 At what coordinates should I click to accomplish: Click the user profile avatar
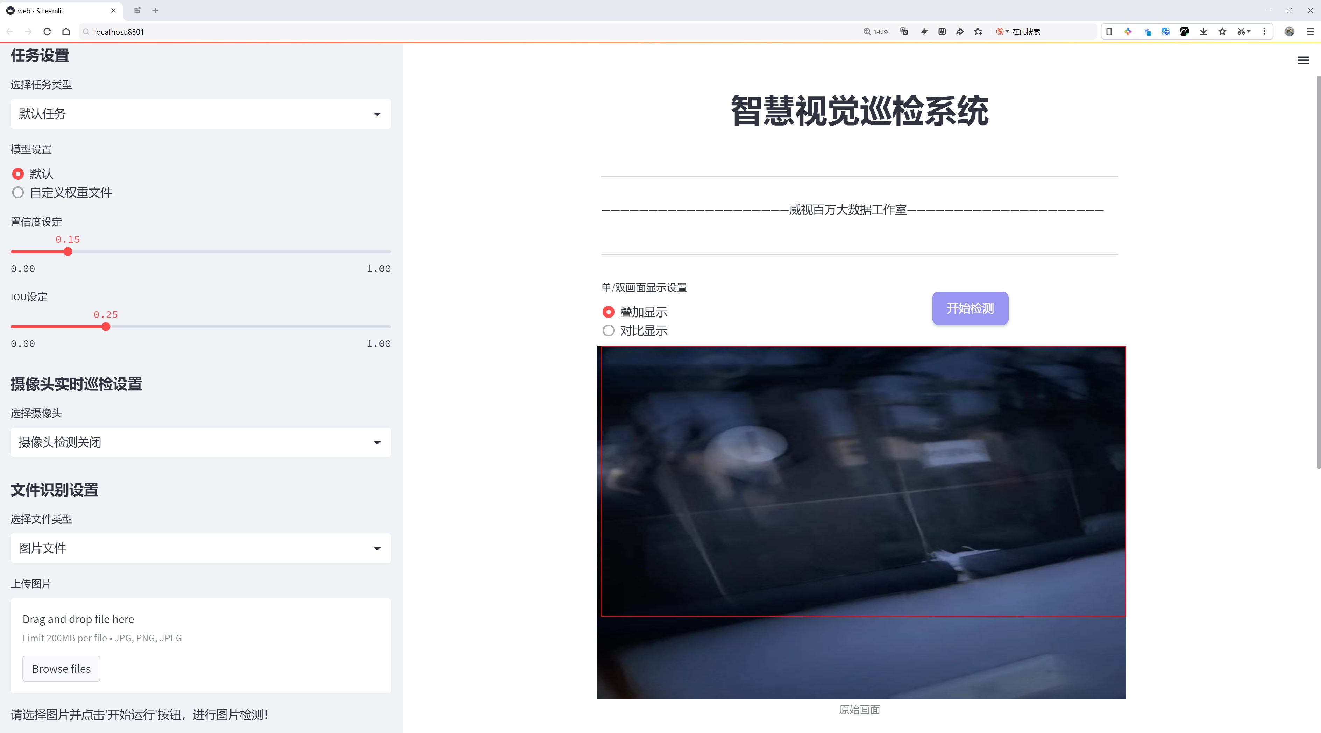click(1289, 31)
